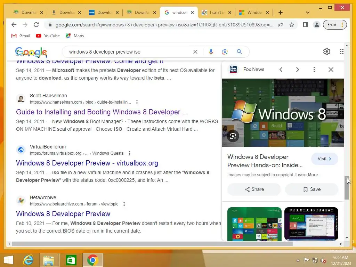Search inside image with Lens overlay

pyautogui.click(x=233, y=136)
